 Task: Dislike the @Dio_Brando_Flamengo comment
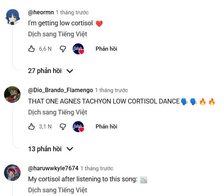[63, 127]
